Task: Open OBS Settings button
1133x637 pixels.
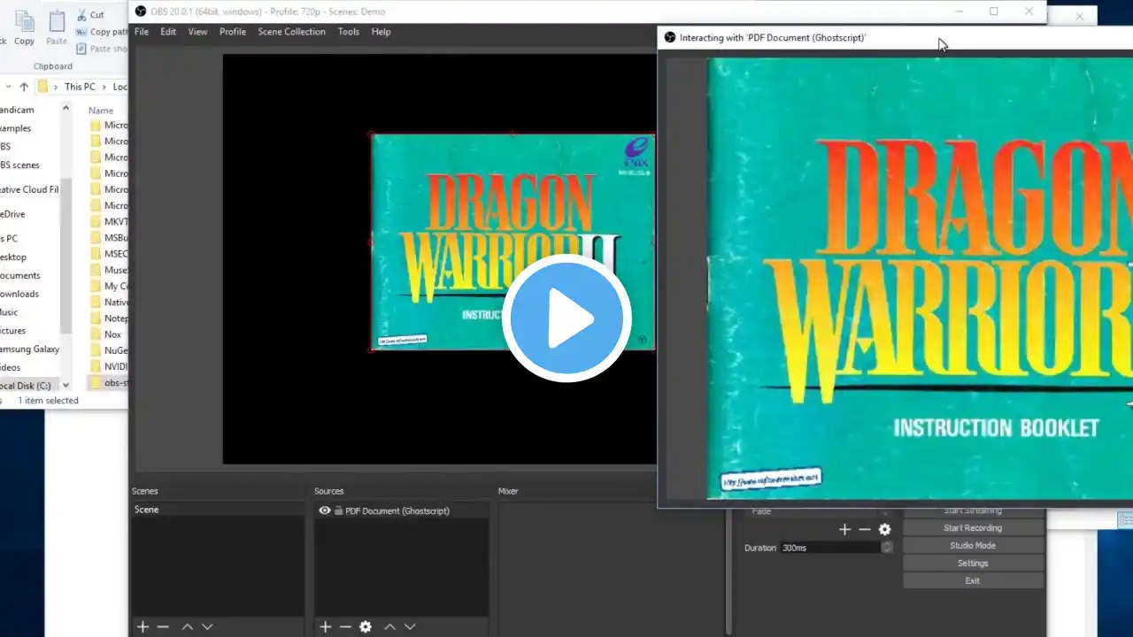Action: click(973, 564)
